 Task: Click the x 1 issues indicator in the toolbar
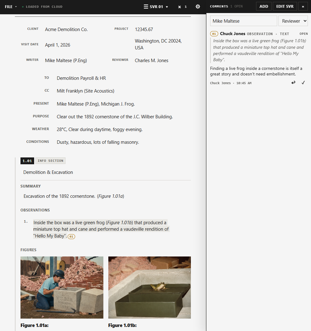coord(182,7)
